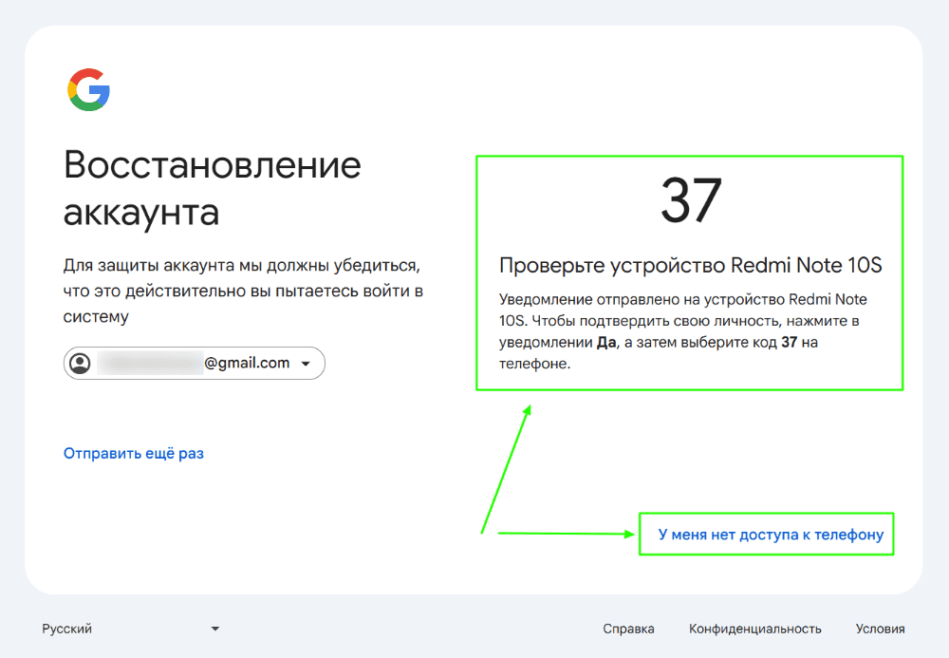Click heading Проверьте устройство Redmi Note 10S
949x658 pixels.
[x=691, y=265]
